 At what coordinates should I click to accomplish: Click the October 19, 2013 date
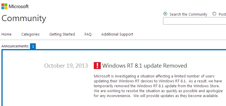tap(66, 66)
